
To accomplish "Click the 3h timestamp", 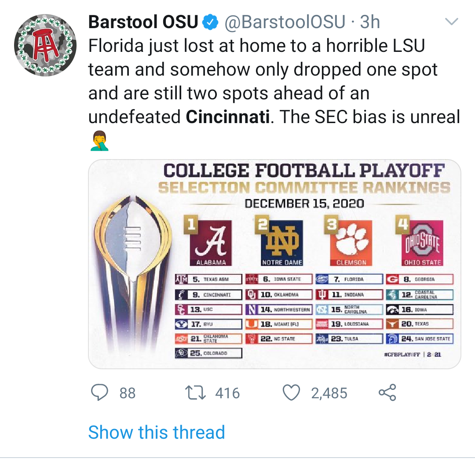I will pos(370,22).
